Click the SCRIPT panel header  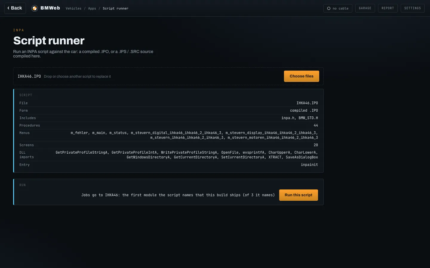[26, 95]
